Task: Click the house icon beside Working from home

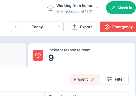Action: pyautogui.click(x=50, y=8)
